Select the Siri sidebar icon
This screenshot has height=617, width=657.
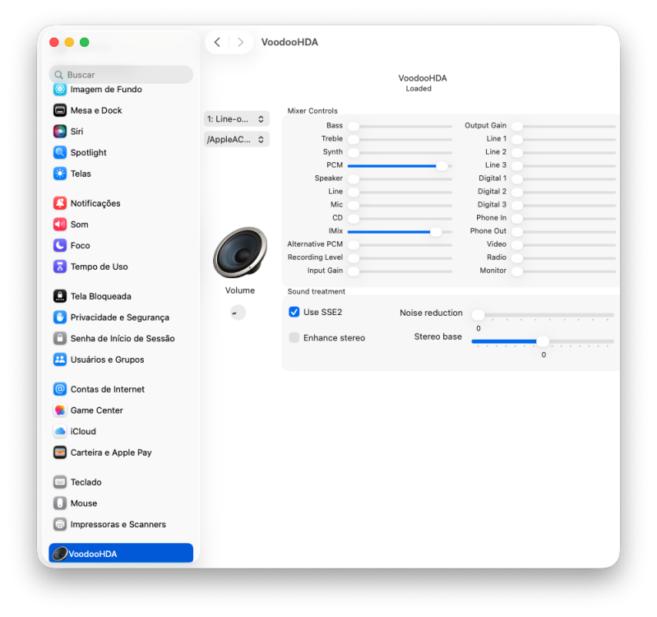(60, 131)
